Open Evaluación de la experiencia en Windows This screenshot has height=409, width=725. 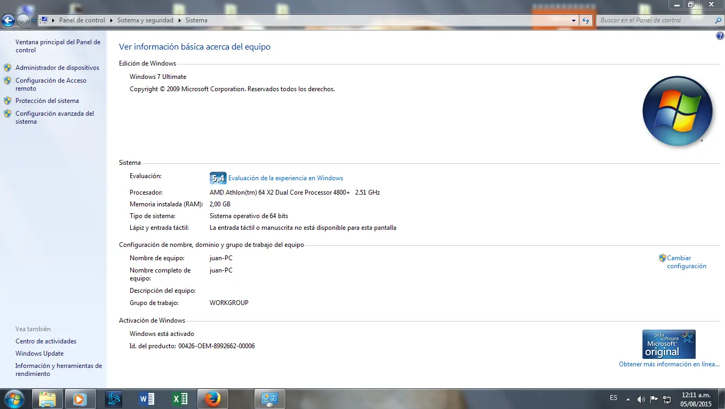point(285,178)
